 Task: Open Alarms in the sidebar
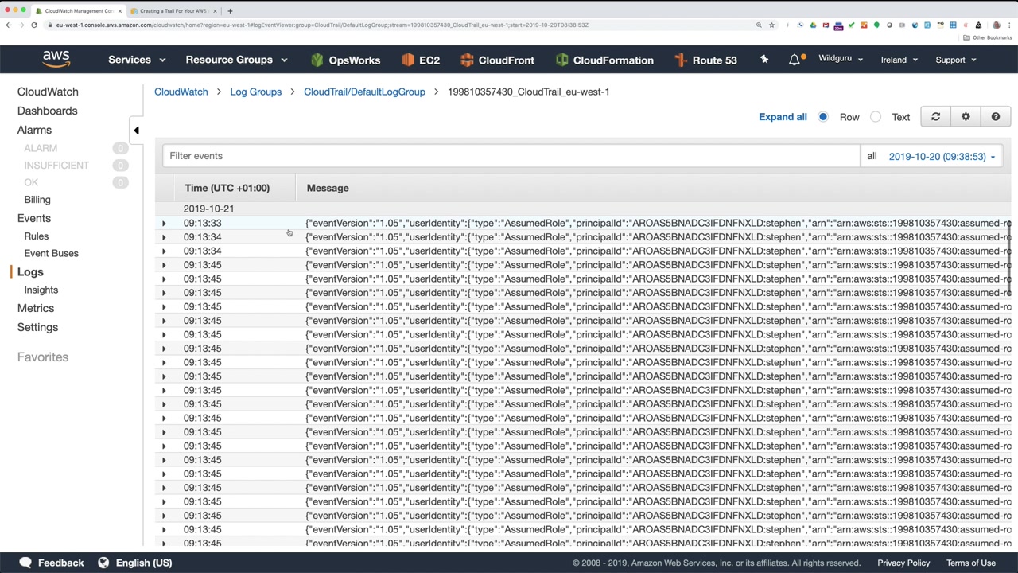pos(34,130)
